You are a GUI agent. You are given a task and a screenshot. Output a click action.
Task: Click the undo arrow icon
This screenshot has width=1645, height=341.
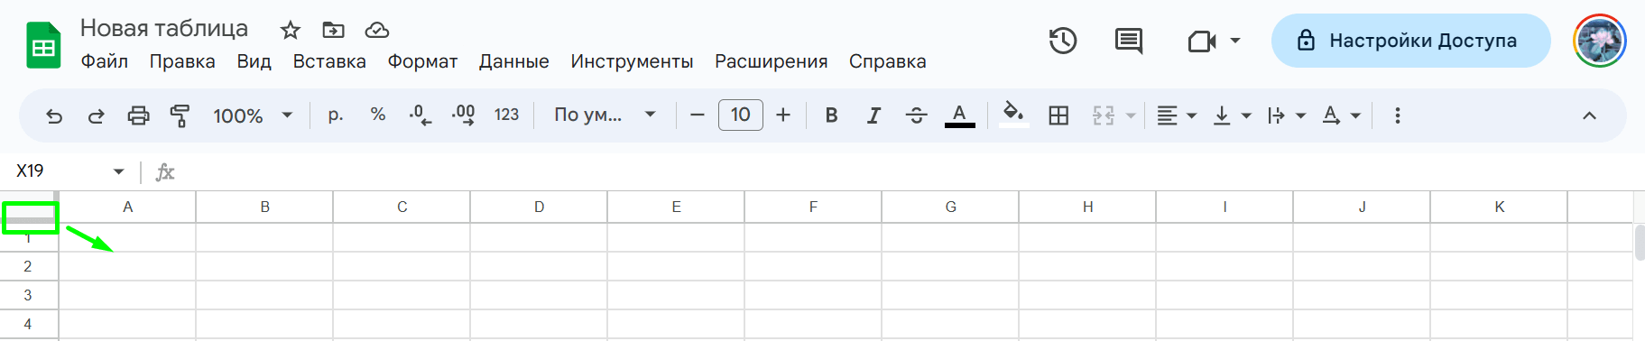54,115
